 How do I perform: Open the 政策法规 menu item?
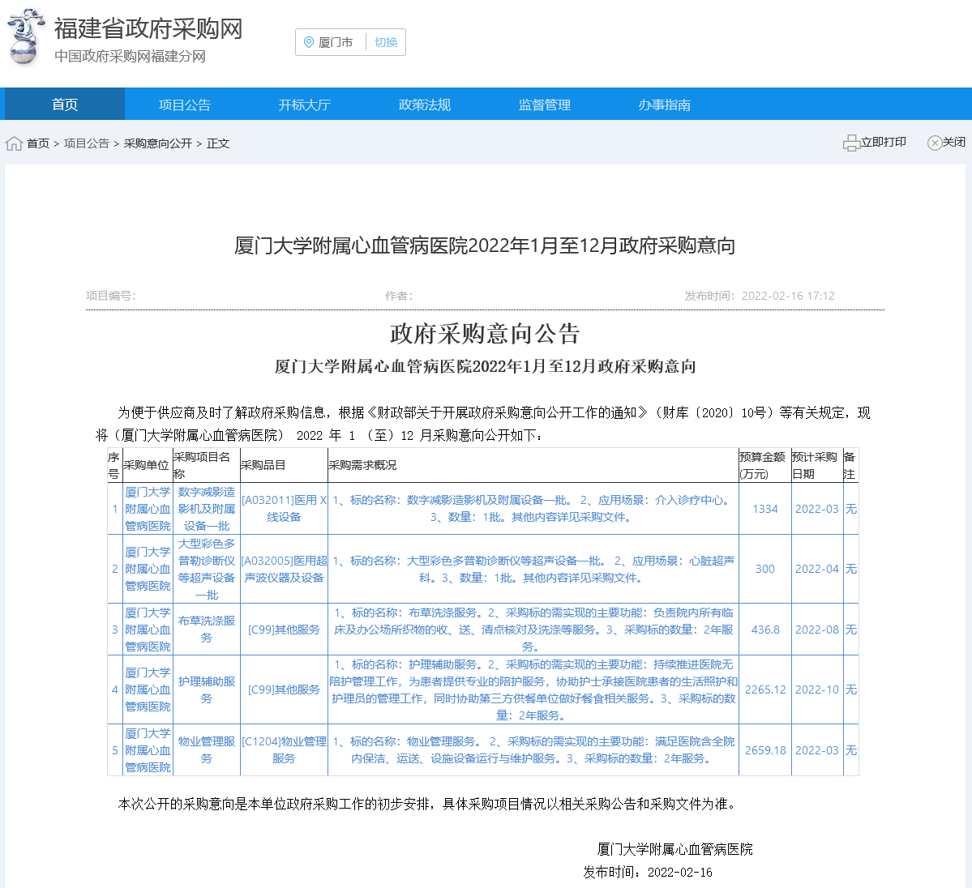(x=424, y=104)
